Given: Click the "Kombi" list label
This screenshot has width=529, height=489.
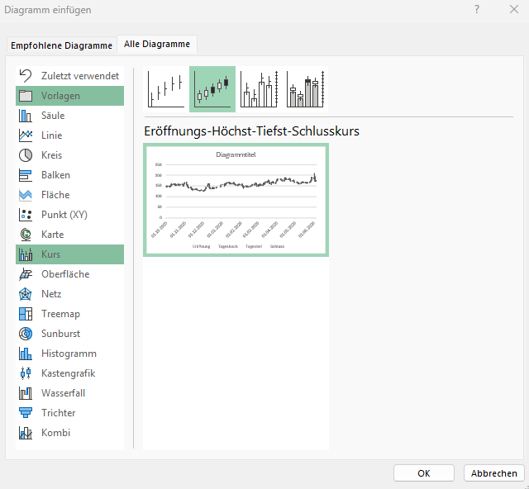Looking at the screenshot, I should coord(55,433).
